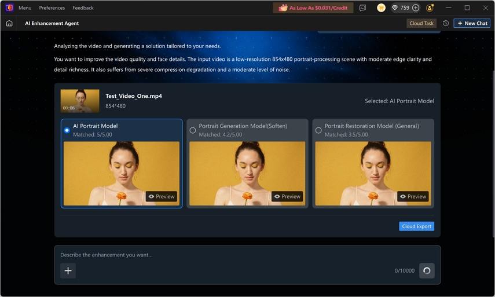
Task: Click the AI Portrait Model preview image
Action: coord(122,173)
